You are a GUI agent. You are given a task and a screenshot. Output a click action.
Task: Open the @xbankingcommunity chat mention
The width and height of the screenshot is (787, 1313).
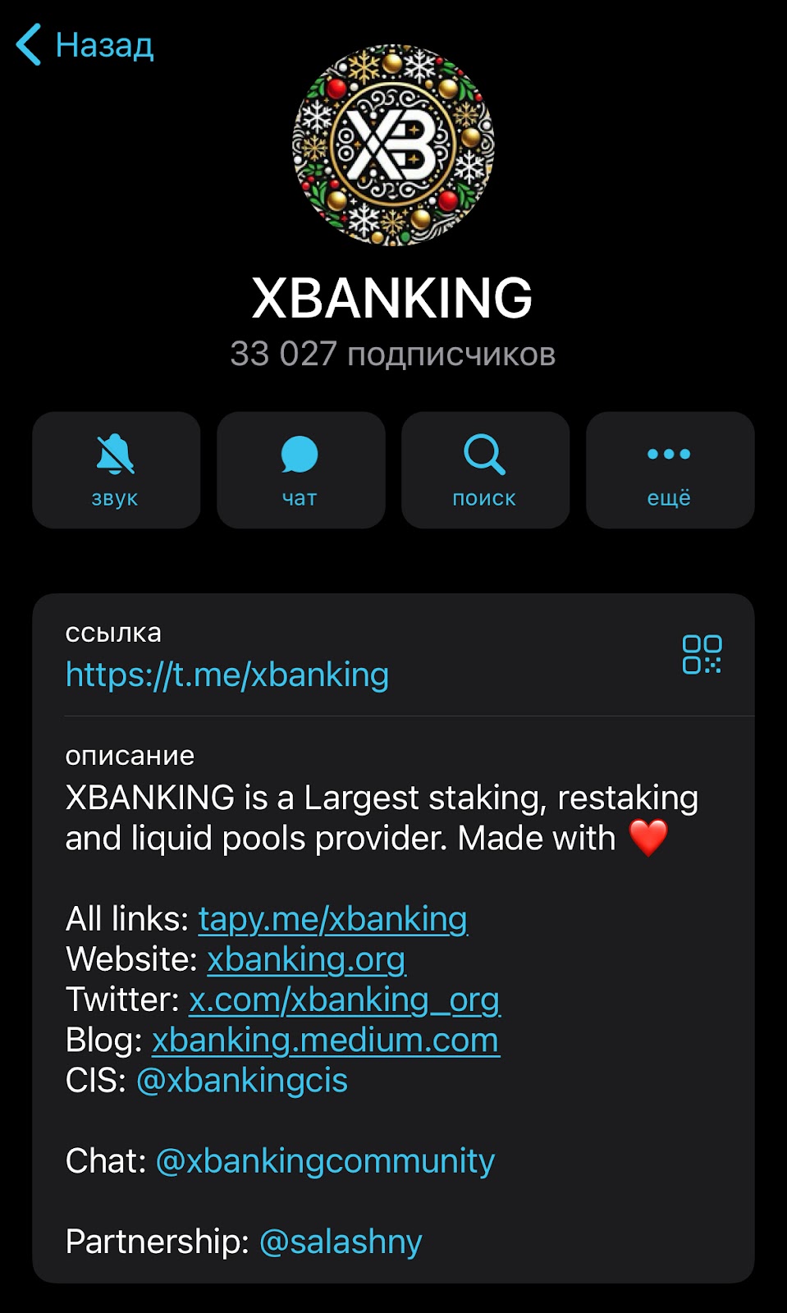click(326, 1160)
